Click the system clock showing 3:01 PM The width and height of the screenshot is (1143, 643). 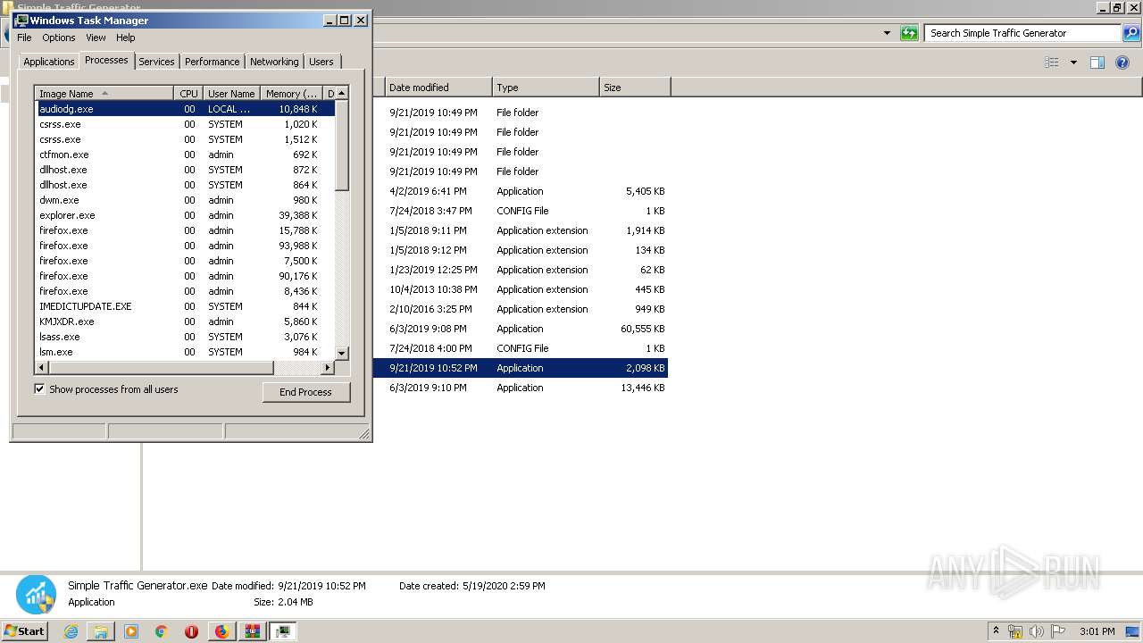pos(1097,631)
